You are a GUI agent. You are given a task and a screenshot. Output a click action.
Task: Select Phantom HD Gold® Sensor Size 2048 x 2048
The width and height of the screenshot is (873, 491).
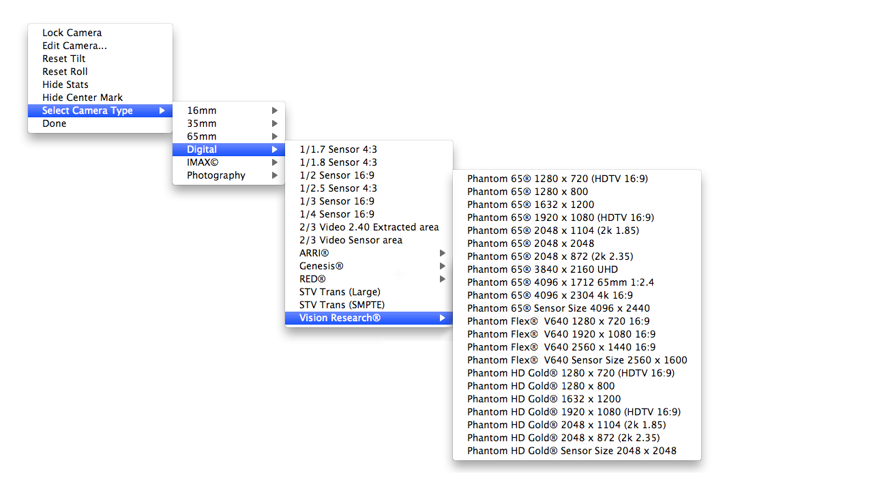coord(577,451)
